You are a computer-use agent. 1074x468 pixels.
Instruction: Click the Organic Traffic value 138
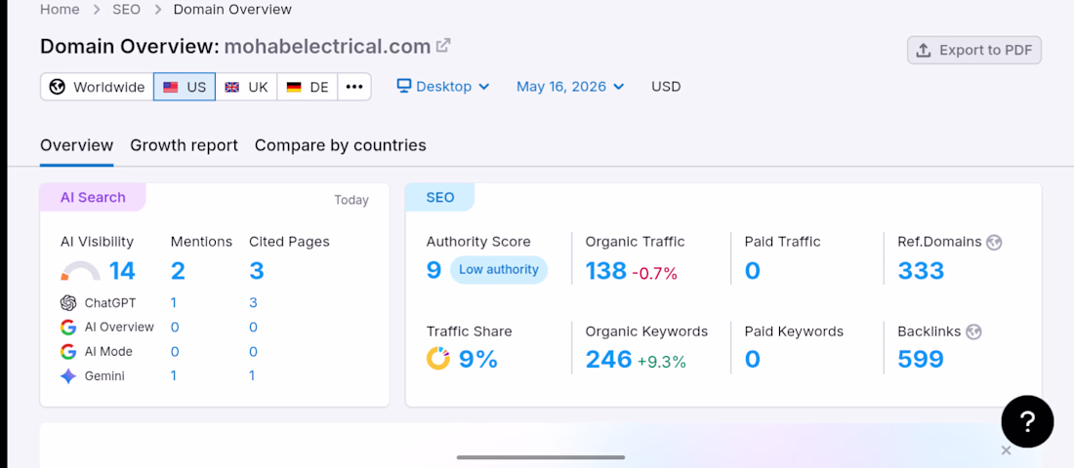tap(606, 271)
